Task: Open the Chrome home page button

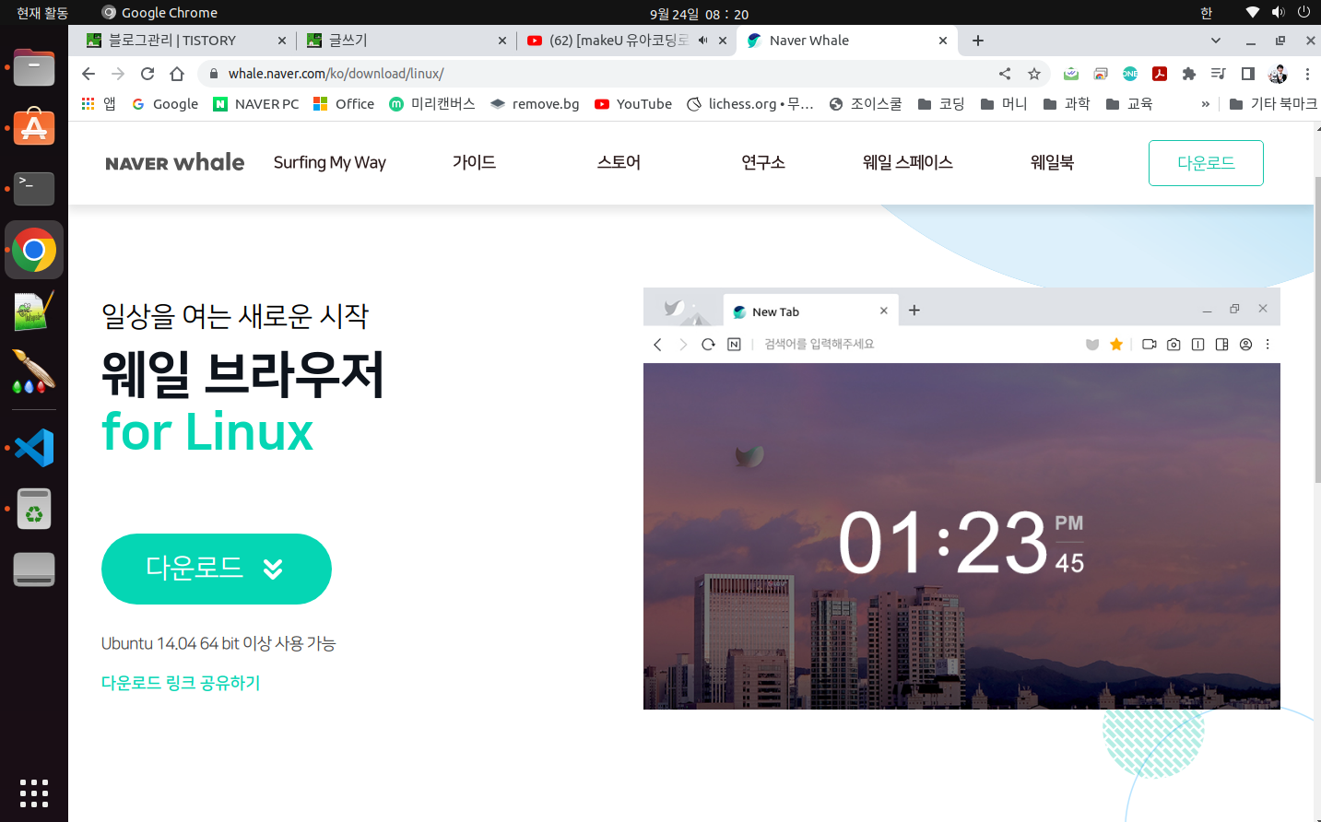Action: 177,74
